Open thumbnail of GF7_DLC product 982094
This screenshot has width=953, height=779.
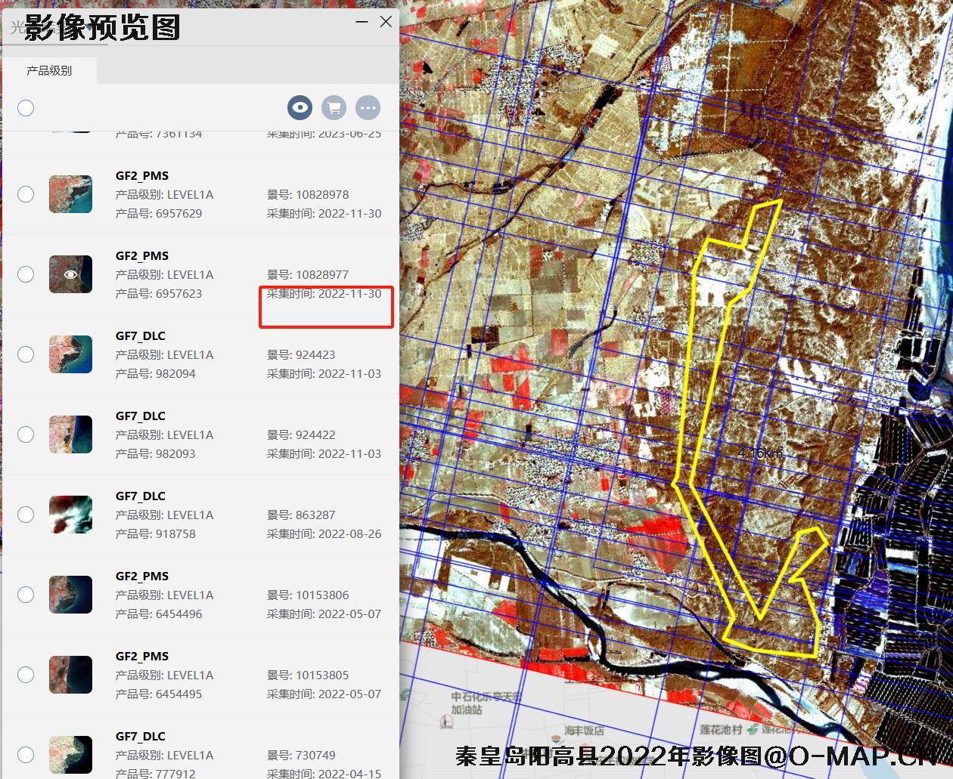point(70,354)
